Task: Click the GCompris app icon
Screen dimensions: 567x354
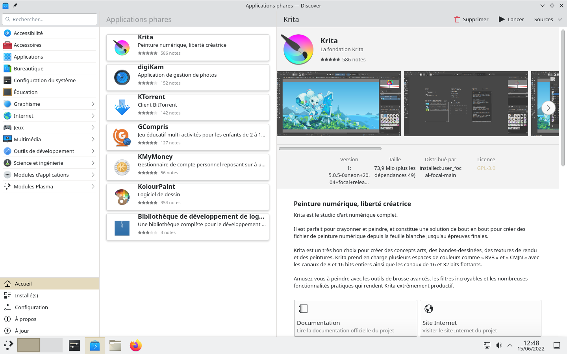Action: [122, 137]
